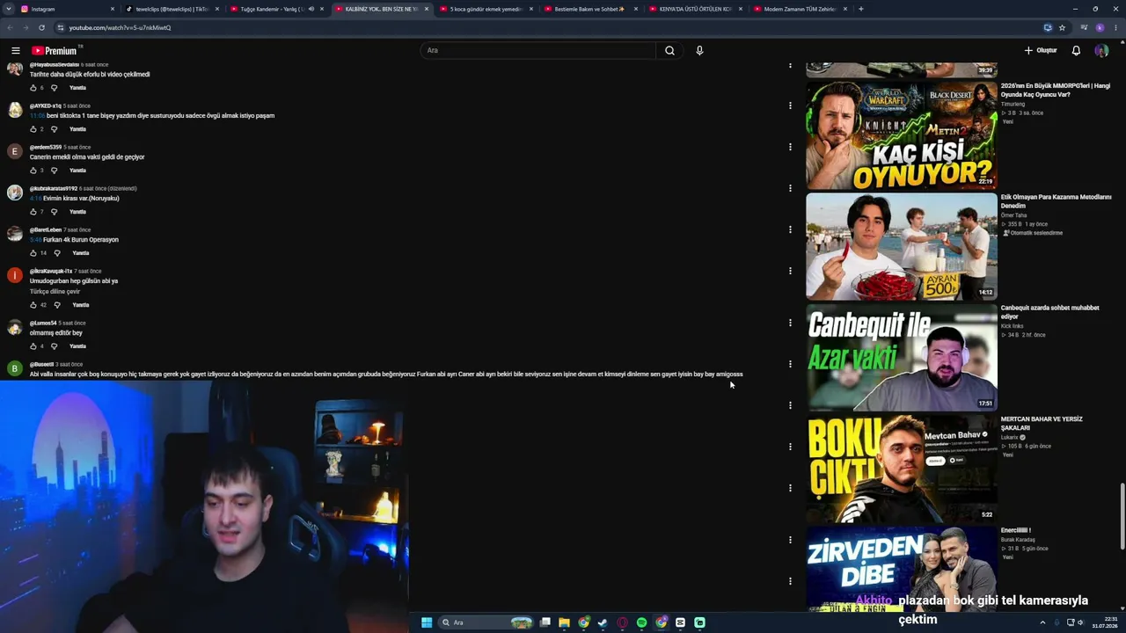1126x633 pixels.
Task: Like the comment 'olmamış editör bey'
Action: pyautogui.click(x=33, y=346)
